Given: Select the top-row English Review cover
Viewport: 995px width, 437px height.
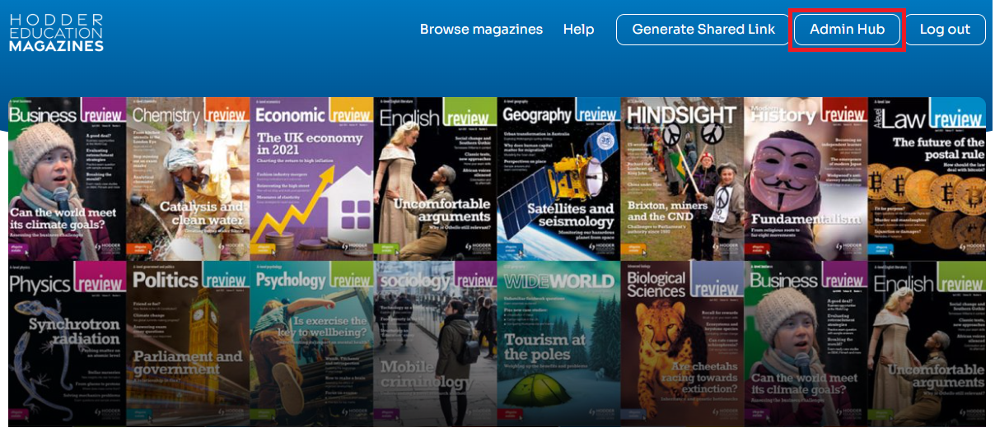Looking at the screenshot, I should (435, 179).
